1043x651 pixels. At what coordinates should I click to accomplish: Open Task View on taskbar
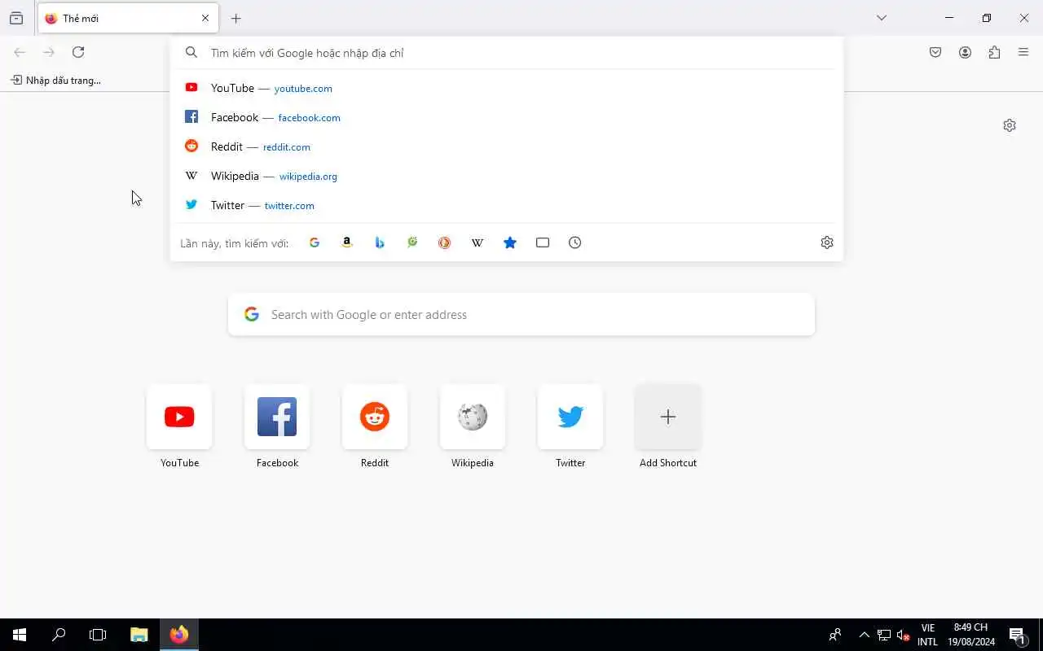pyautogui.click(x=98, y=635)
